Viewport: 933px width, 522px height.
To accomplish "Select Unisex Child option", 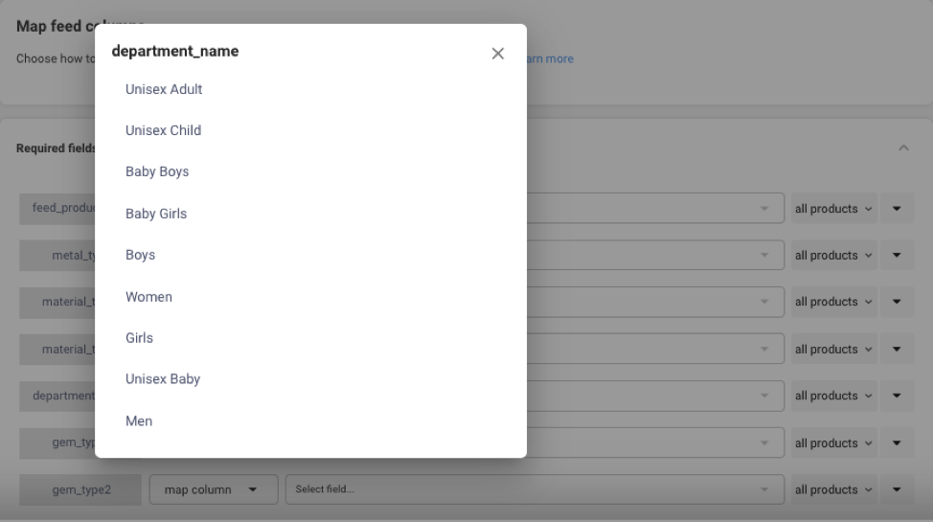I will pos(163,130).
